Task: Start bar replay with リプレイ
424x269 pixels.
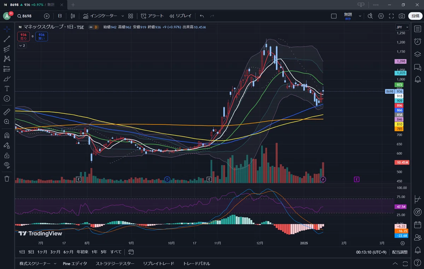Action: pos(180,16)
